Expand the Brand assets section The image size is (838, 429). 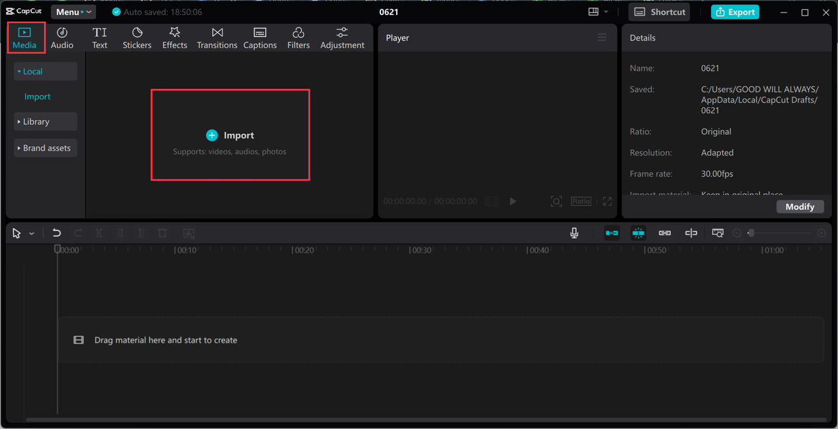pyautogui.click(x=45, y=148)
